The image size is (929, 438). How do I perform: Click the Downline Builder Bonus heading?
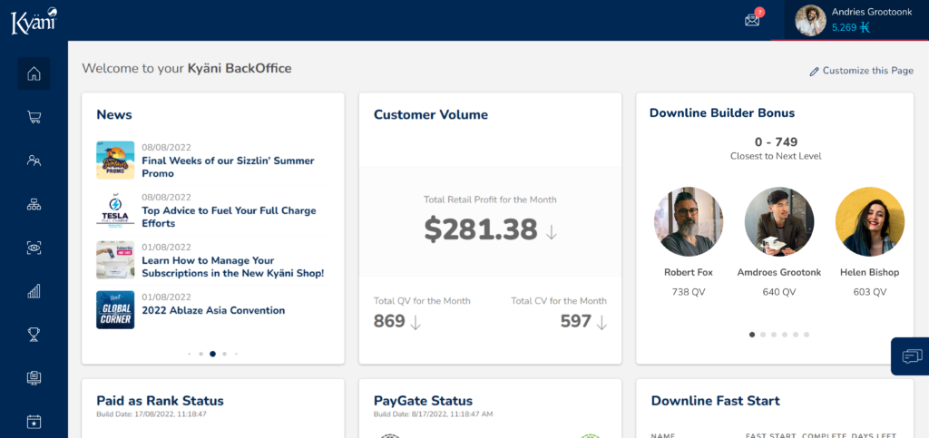click(722, 112)
